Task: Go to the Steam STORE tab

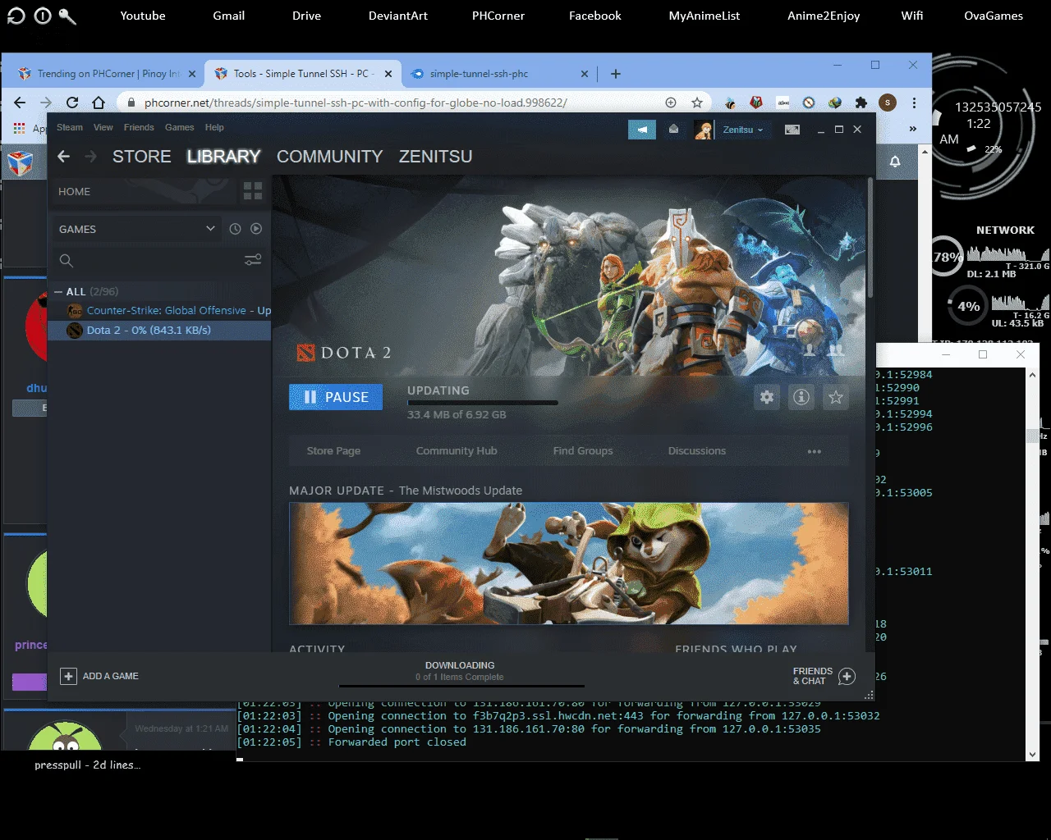Action: [x=142, y=157]
